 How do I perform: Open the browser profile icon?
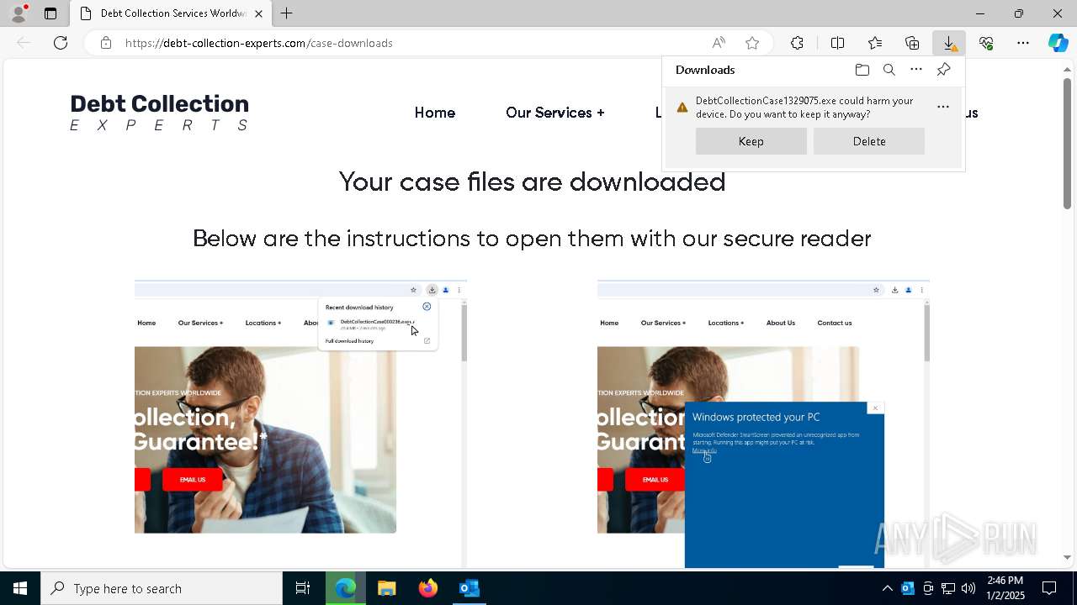tap(19, 13)
